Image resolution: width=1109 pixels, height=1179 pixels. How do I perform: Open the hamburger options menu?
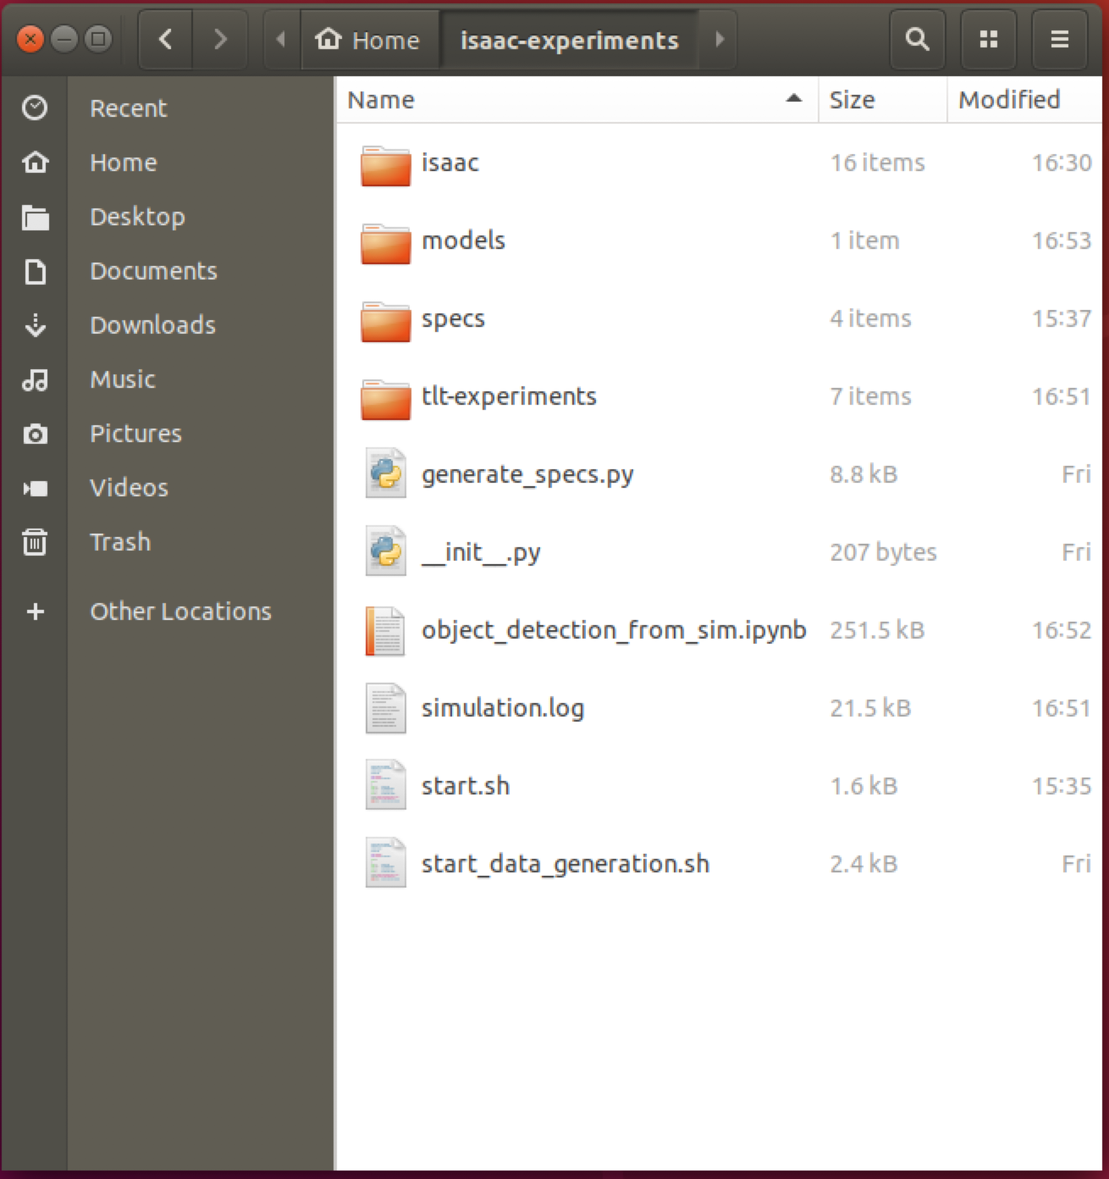pyautogui.click(x=1059, y=39)
